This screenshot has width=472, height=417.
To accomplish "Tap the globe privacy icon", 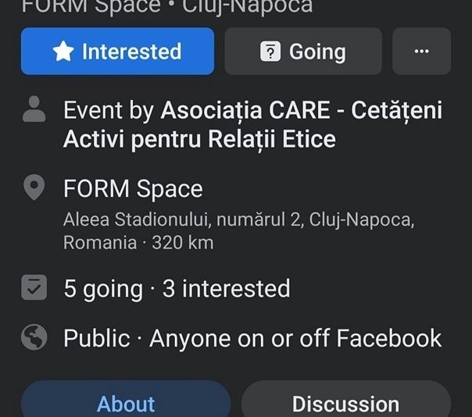I will click(x=34, y=337).
